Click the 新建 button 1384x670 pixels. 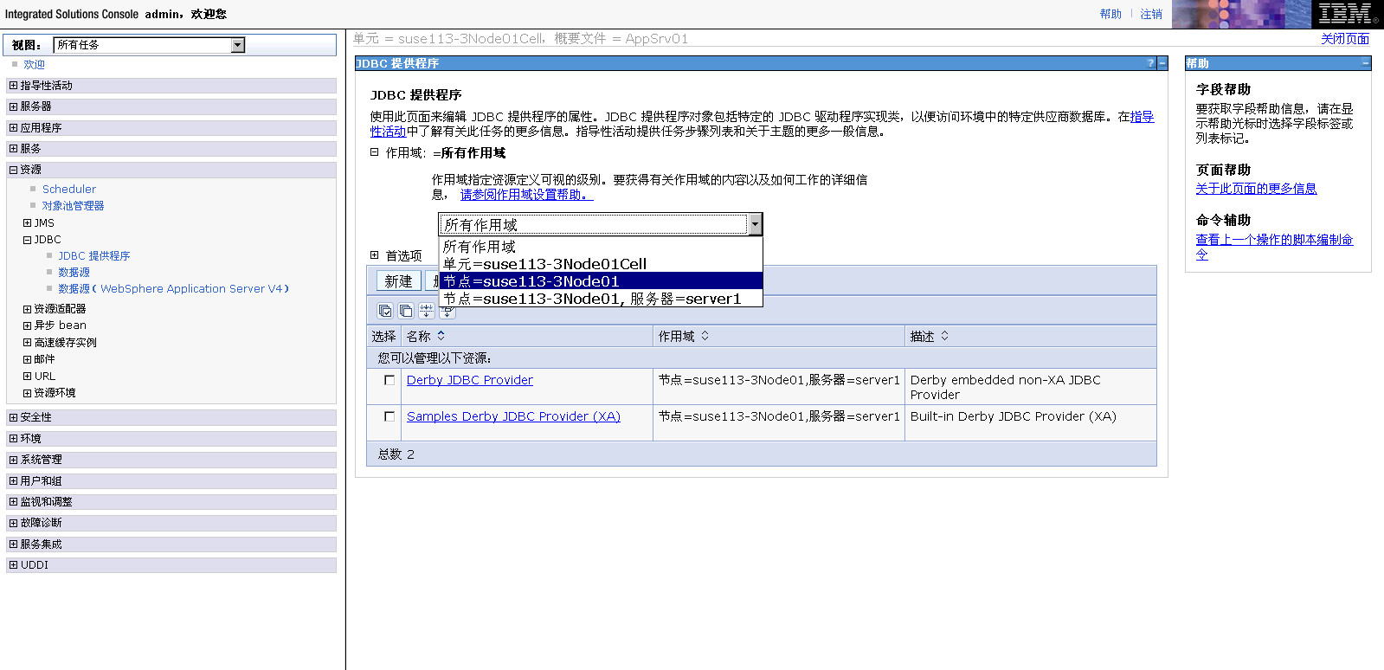click(x=398, y=281)
